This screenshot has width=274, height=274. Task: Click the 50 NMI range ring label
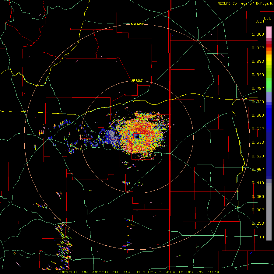coord(137,80)
